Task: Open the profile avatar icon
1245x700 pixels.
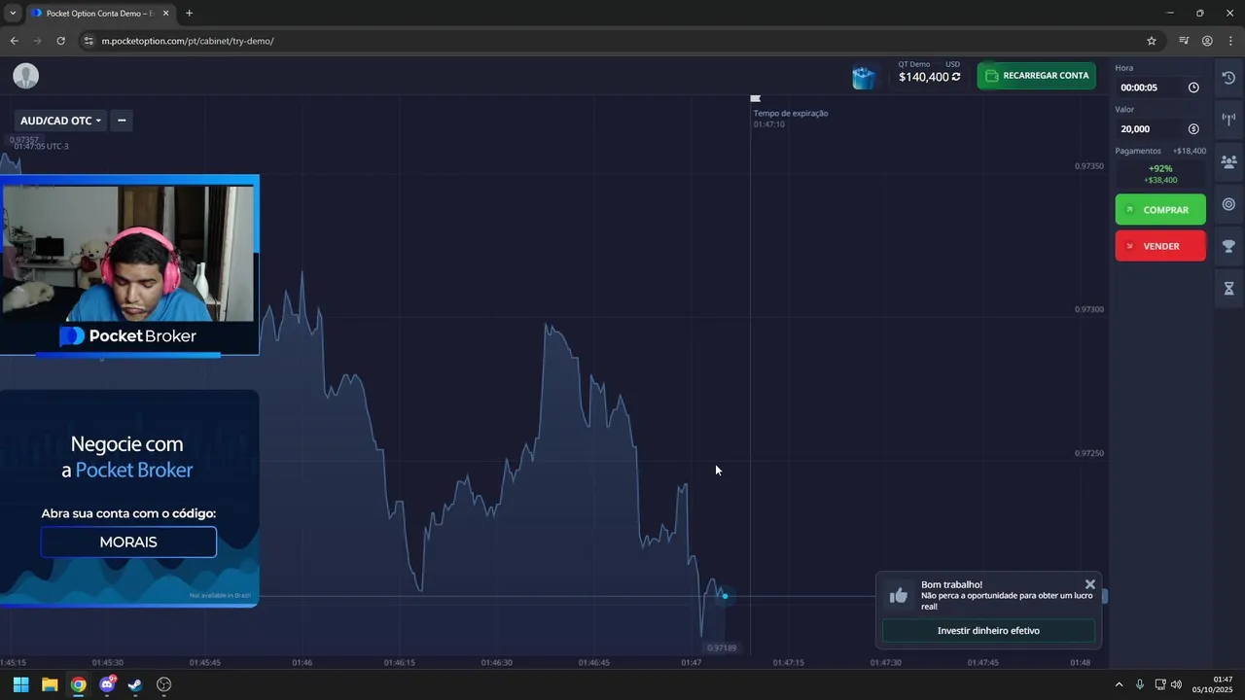Action: [x=26, y=76]
